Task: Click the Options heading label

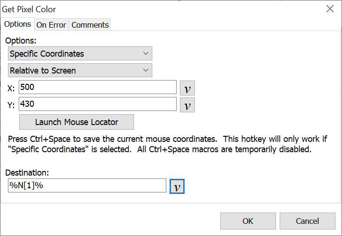Action: tap(21, 41)
